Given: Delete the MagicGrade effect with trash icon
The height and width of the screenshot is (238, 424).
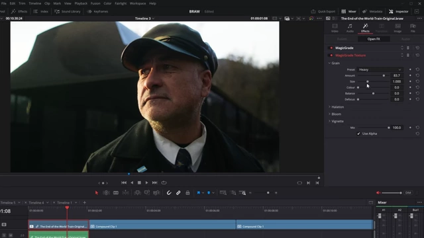Looking at the screenshot, I should point(408,48).
